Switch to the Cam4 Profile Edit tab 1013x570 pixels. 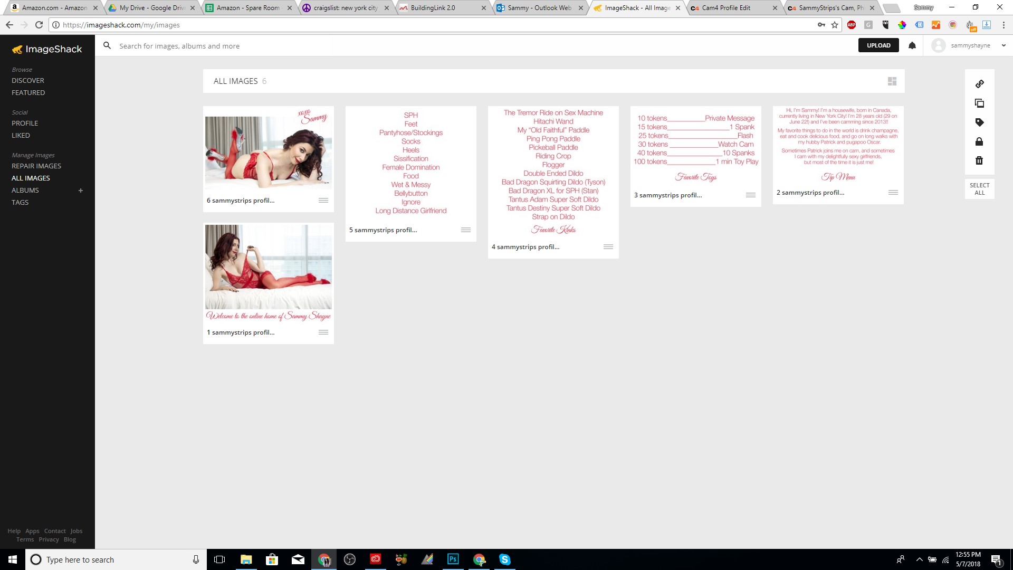coord(726,8)
